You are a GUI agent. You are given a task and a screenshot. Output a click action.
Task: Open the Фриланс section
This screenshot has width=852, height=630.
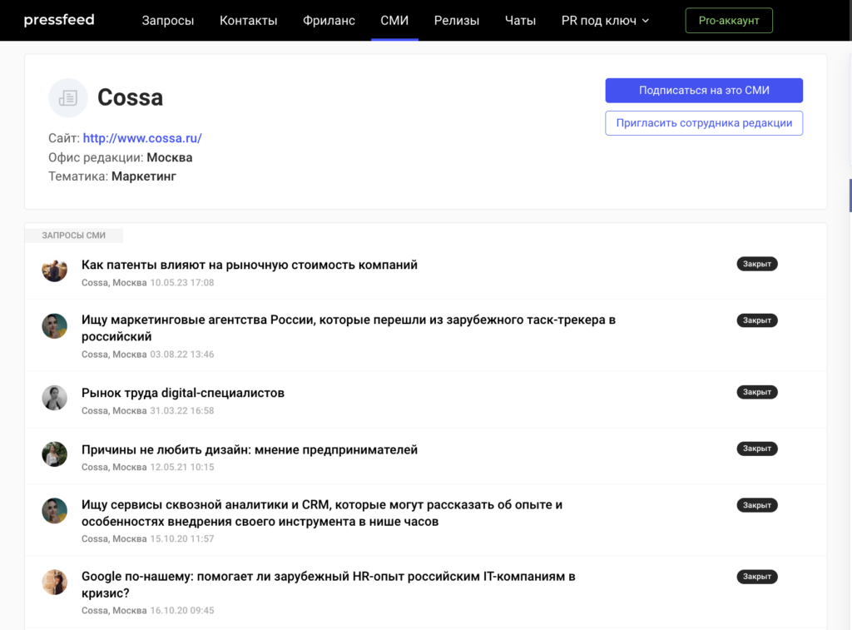coord(329,21)
